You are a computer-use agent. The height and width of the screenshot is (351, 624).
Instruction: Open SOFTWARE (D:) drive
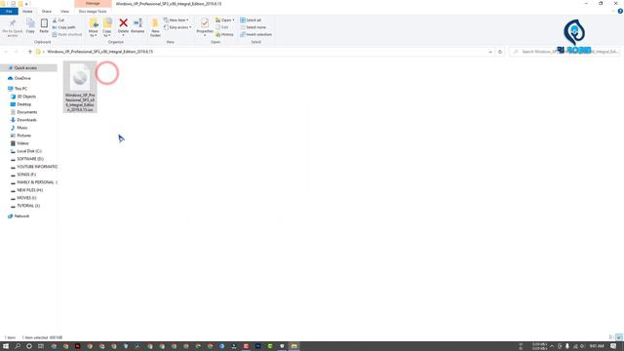click(30, 159)
